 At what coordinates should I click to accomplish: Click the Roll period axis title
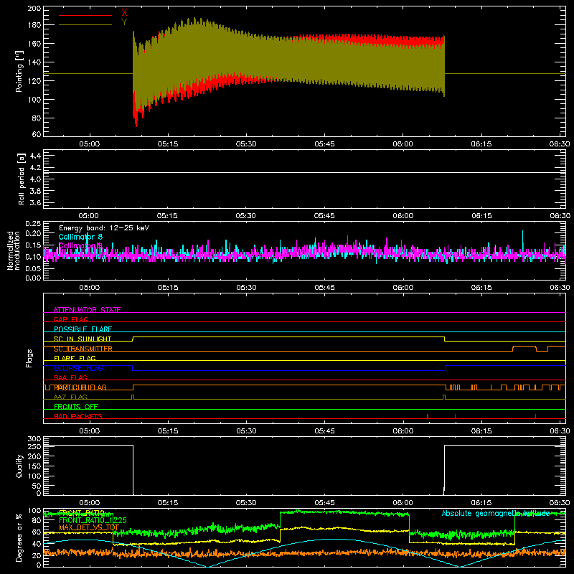click(21, 179)
